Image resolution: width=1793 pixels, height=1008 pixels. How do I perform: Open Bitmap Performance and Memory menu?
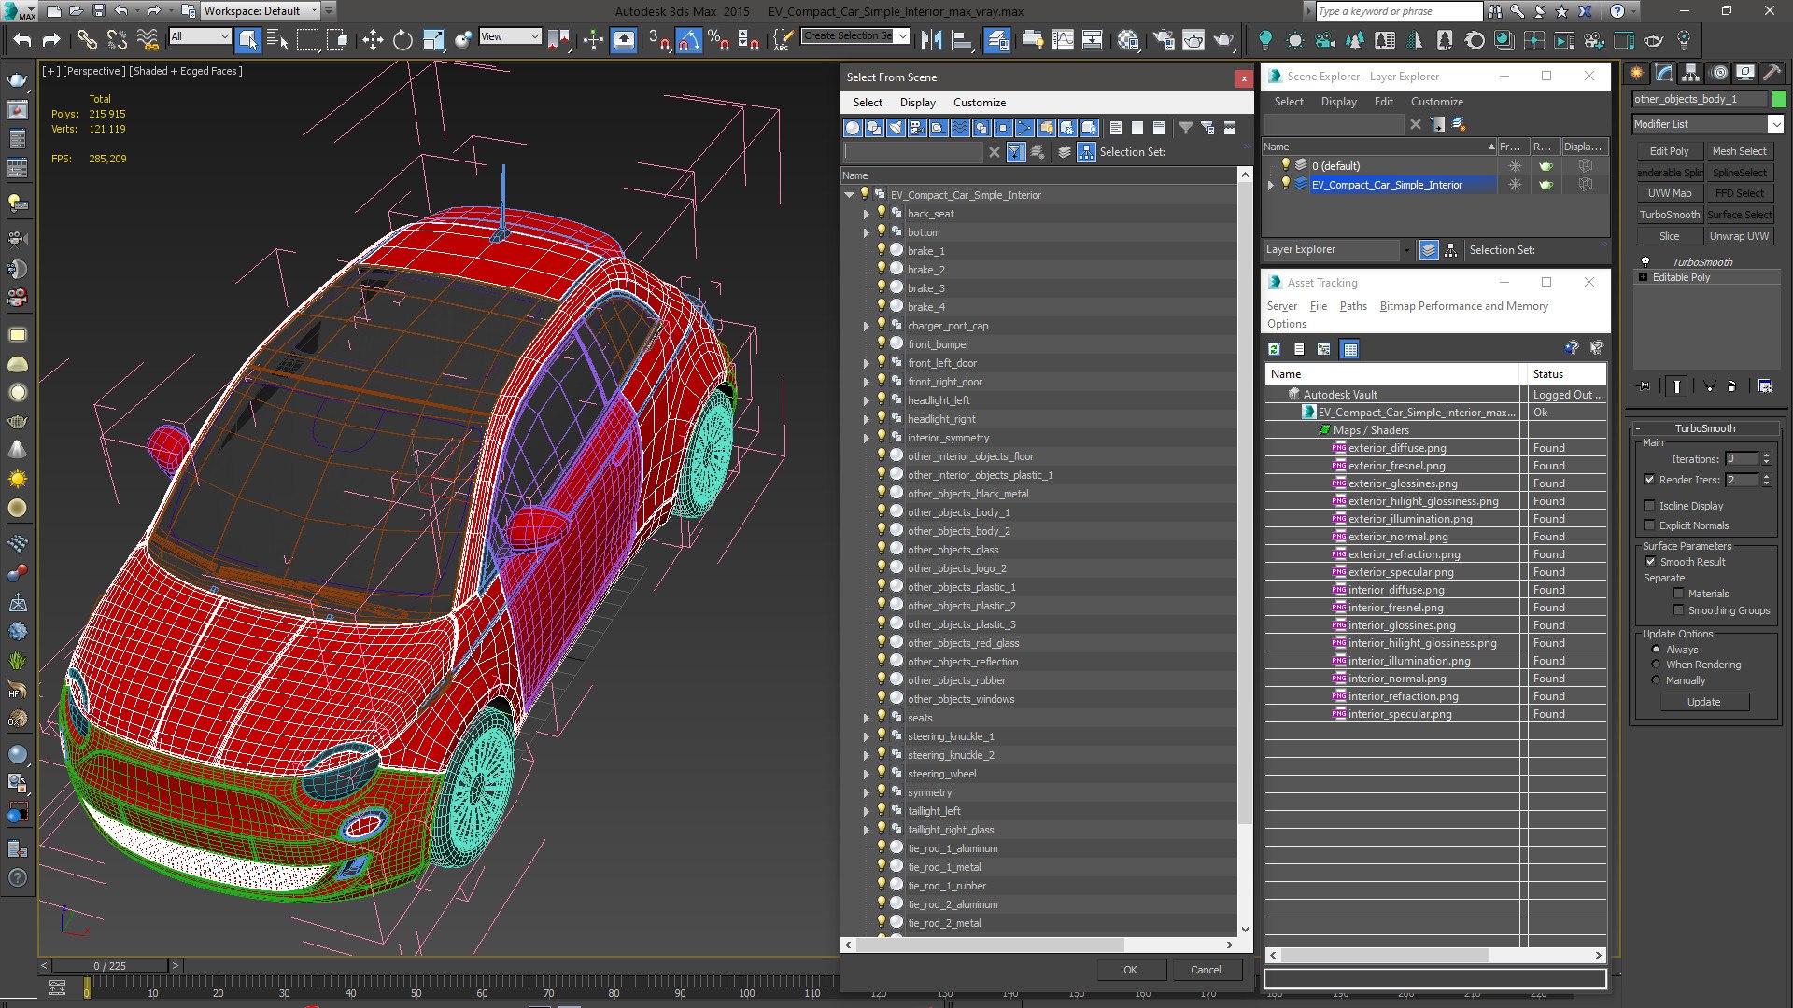[x=1463, y=306]
